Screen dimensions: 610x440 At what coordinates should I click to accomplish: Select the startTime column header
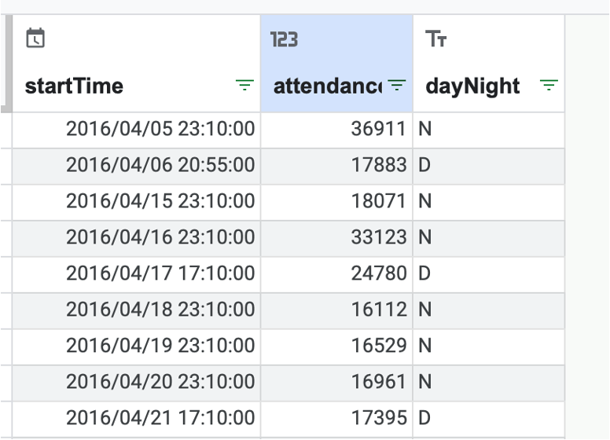(137, 64)
